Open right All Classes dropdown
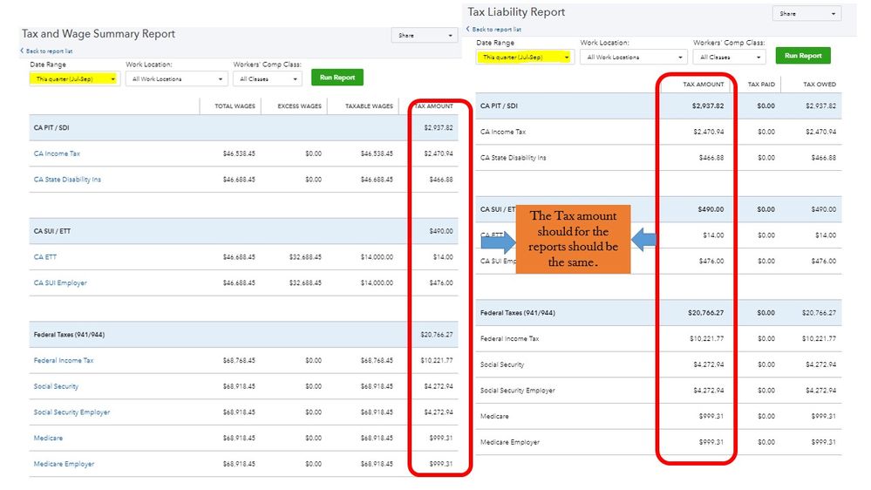871x490 pixels. (x=730, y=57)
